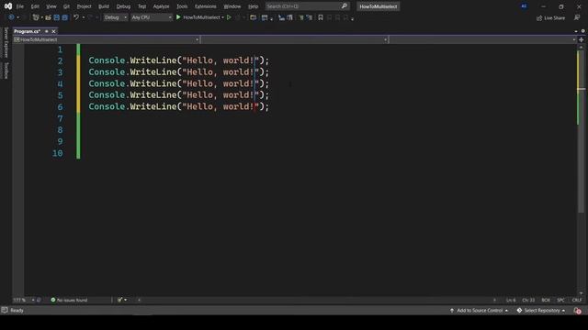Click the decrease indent toolbar icon
Screen dimensions: 588x330
point(301,17)
